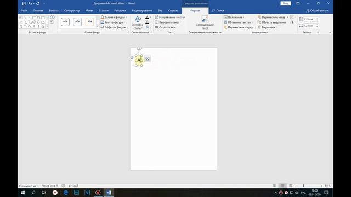
Task: Click the WordArt text fill color icon
Action: [x=148, y=17]
